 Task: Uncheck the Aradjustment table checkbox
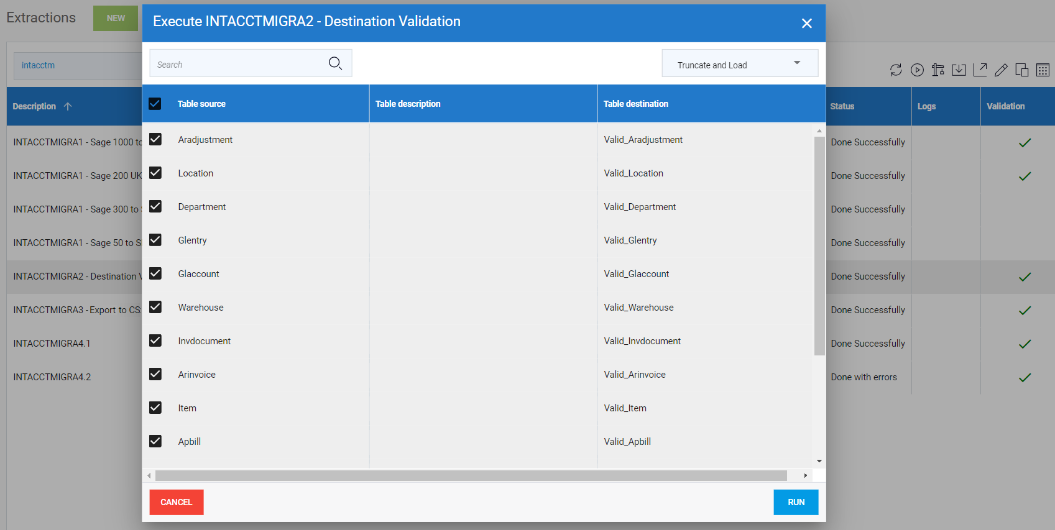coord(155,139)
